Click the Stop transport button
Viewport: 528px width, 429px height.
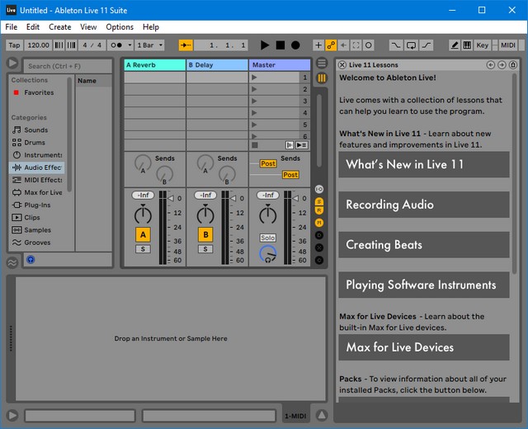point(280,45)
